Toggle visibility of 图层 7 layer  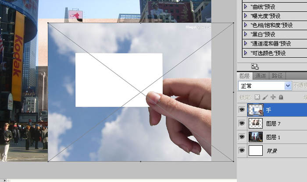pyautogui.click(x=242, y=124)
